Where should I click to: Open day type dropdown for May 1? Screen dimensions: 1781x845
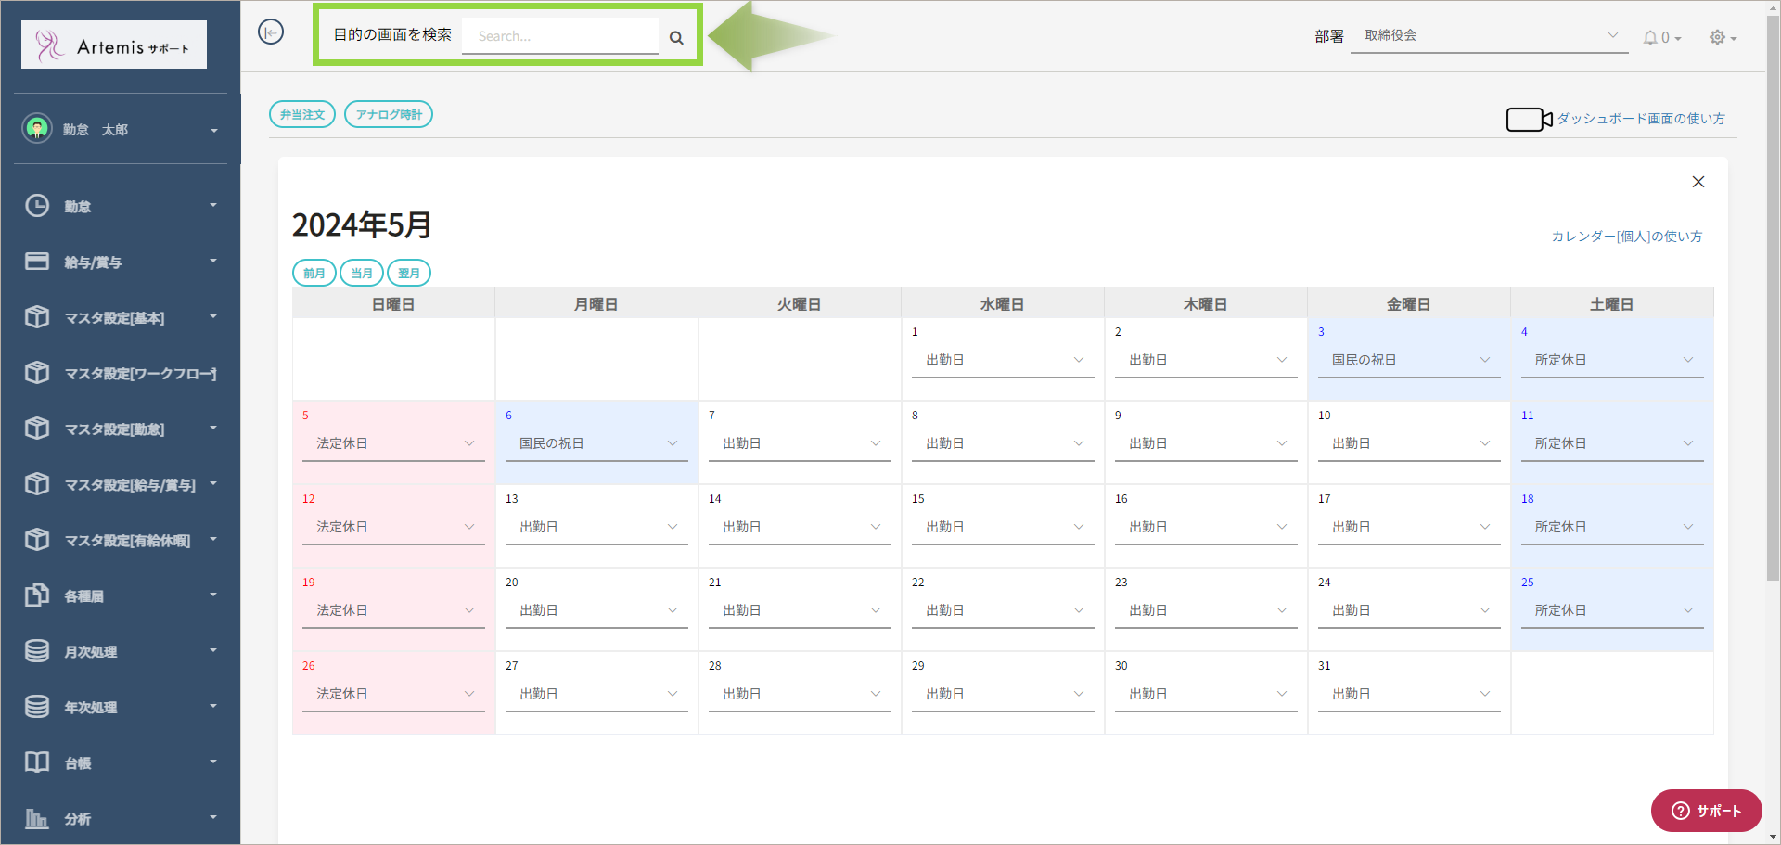[x=1003, y=360]
